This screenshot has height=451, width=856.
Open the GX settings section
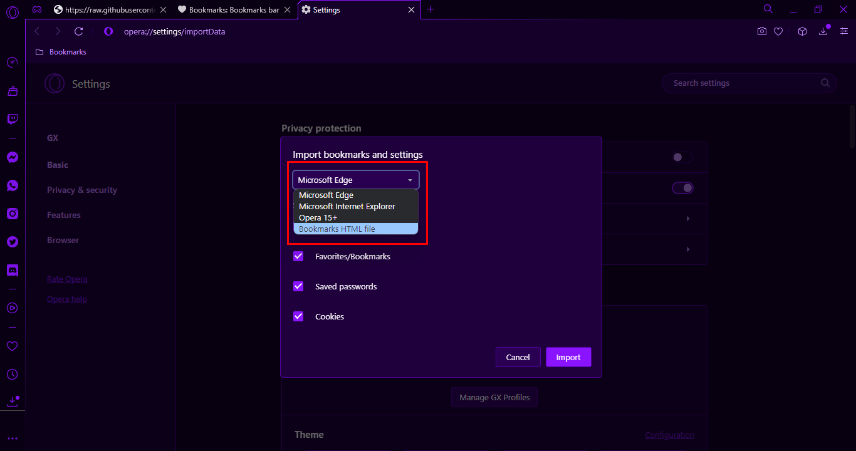pos(53,138)
